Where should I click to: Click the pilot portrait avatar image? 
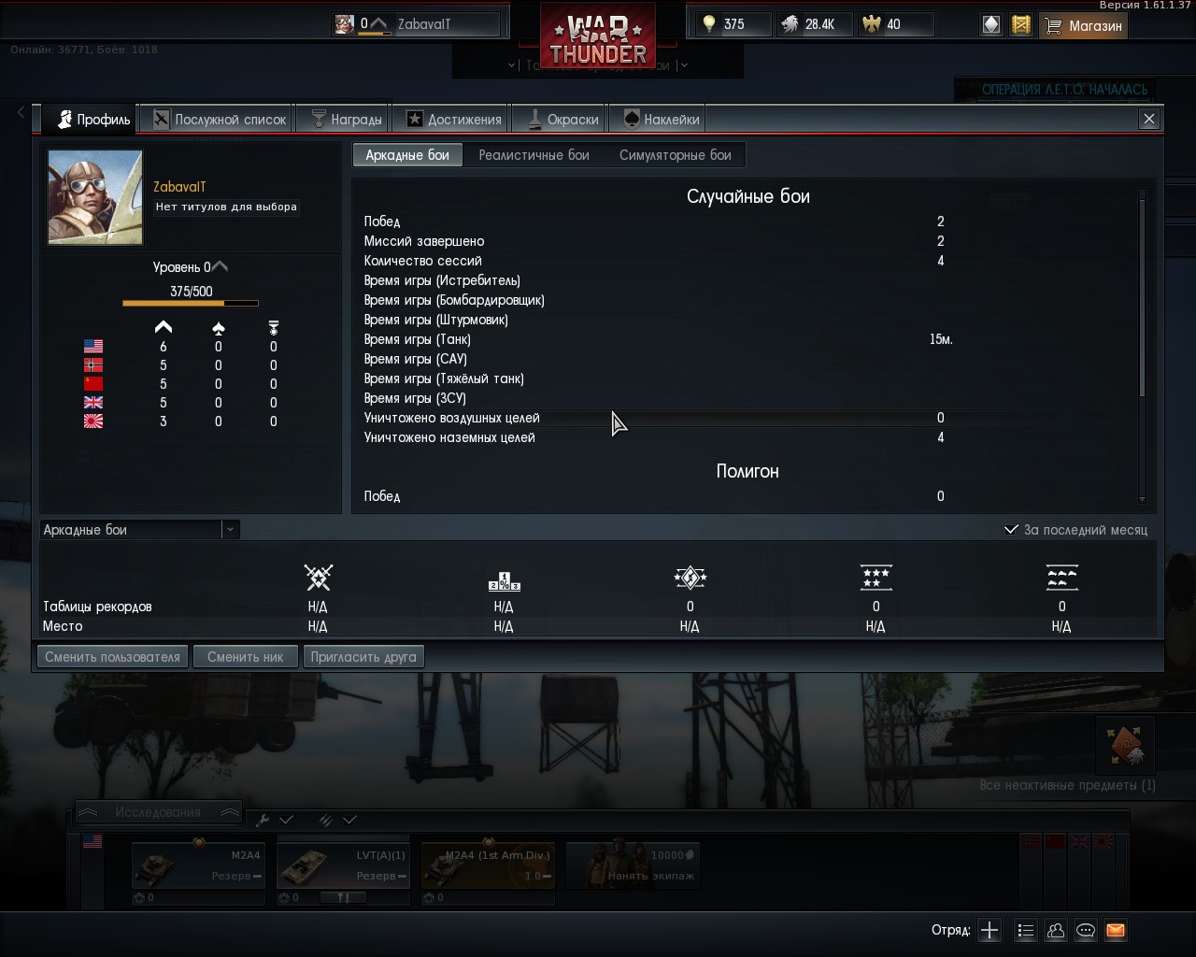point(95,197)
